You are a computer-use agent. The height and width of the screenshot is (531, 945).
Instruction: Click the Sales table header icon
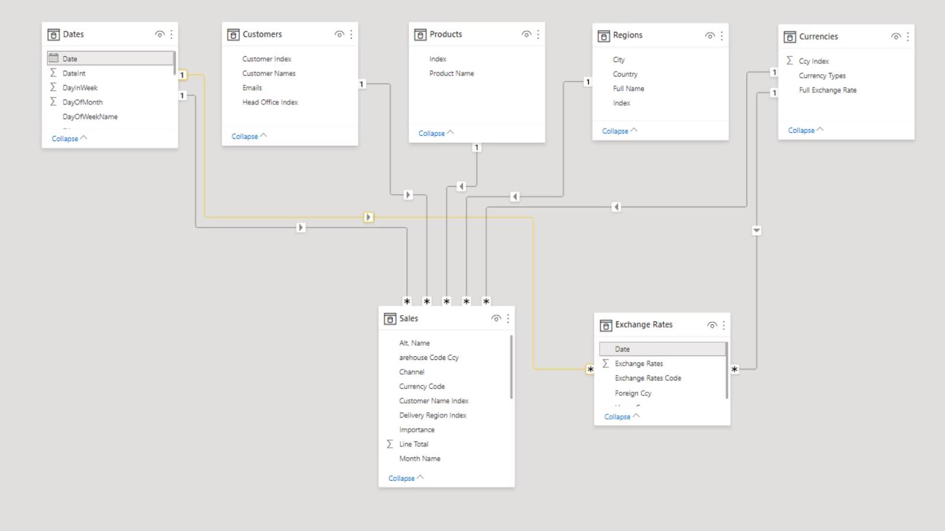390,319
